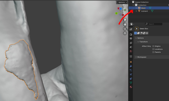
Task: Click the blue Z axis gizmo
Action: 121,9
